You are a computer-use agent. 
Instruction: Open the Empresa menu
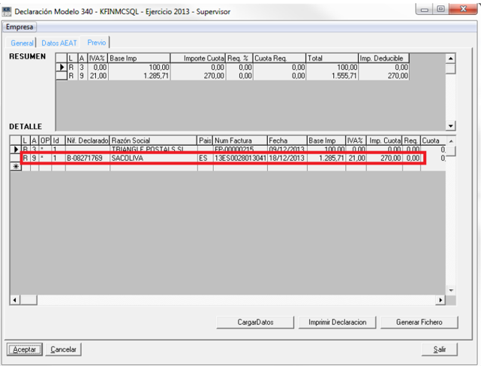tap(20, 27)
